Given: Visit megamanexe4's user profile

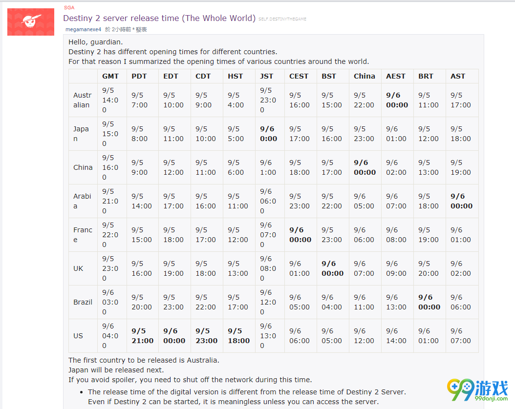Looking at the screenshot, I should [84, 29].
